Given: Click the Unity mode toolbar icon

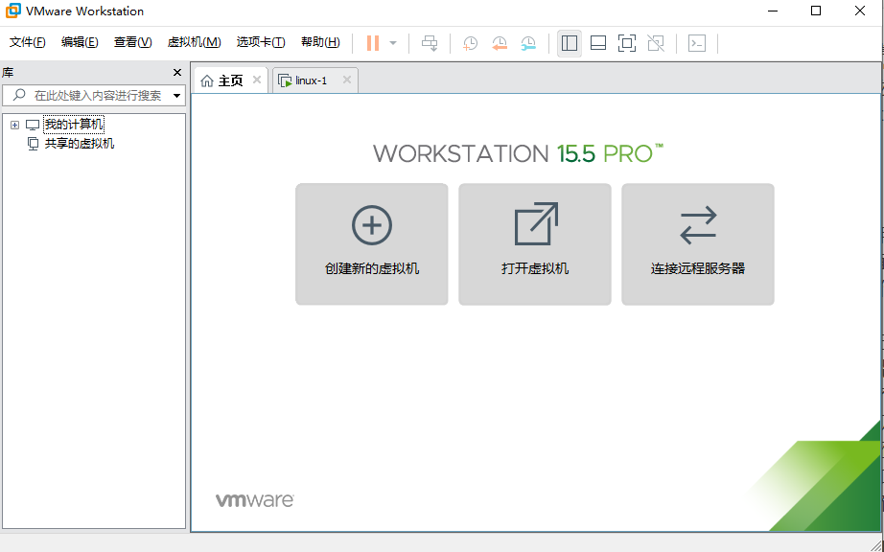Looking at the screenshot, I should (656, 43).
